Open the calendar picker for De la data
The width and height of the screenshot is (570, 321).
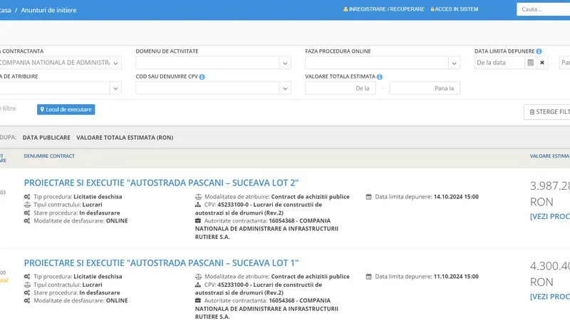pyautogui.click(x=530, y=63)
